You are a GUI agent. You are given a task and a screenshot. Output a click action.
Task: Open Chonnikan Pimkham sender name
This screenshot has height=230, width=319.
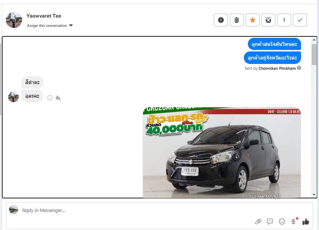pyautogui.click(x=277, y=68)
